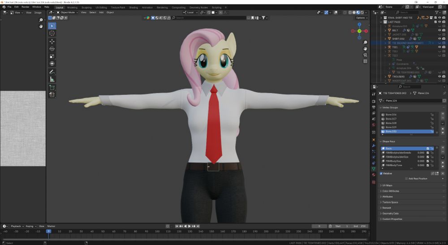
Task: Open the timeline Marker menu
Action: point(51,226)
